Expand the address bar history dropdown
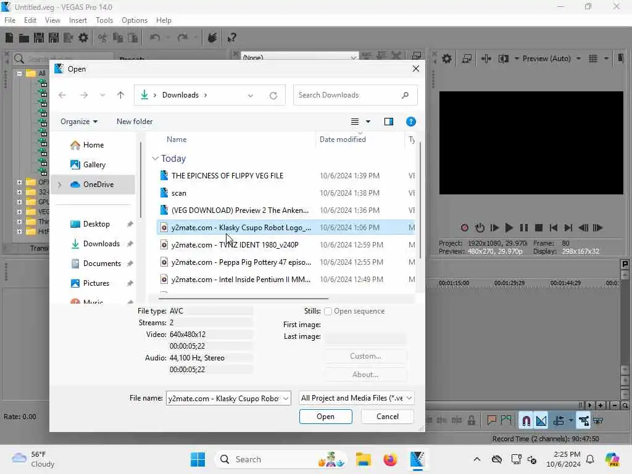The image size is (632, 474). pyautogui.click(x=251, y=96)
